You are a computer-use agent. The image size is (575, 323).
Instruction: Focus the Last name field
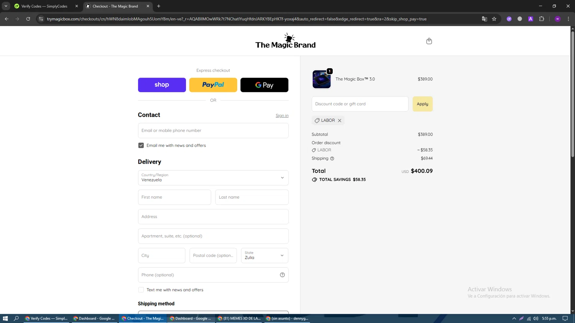(252, 197)
